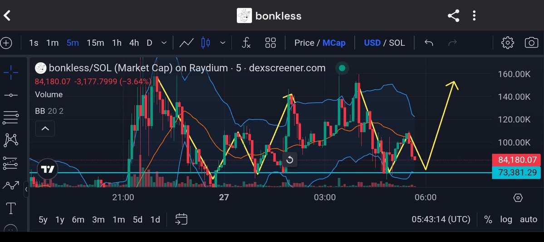The height and width of the screenshot is (242, 544).
Task: Toggle the percent scale
Action: coord(488,219)
